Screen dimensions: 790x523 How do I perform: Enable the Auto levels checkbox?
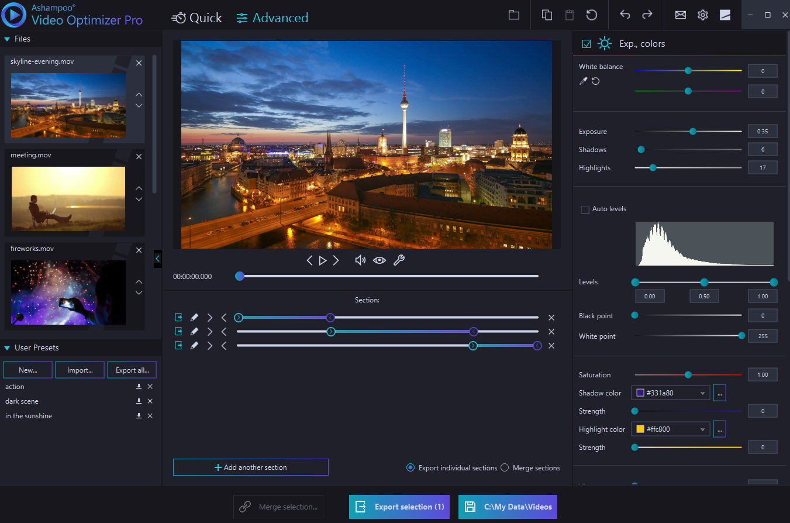coord(585,209)
